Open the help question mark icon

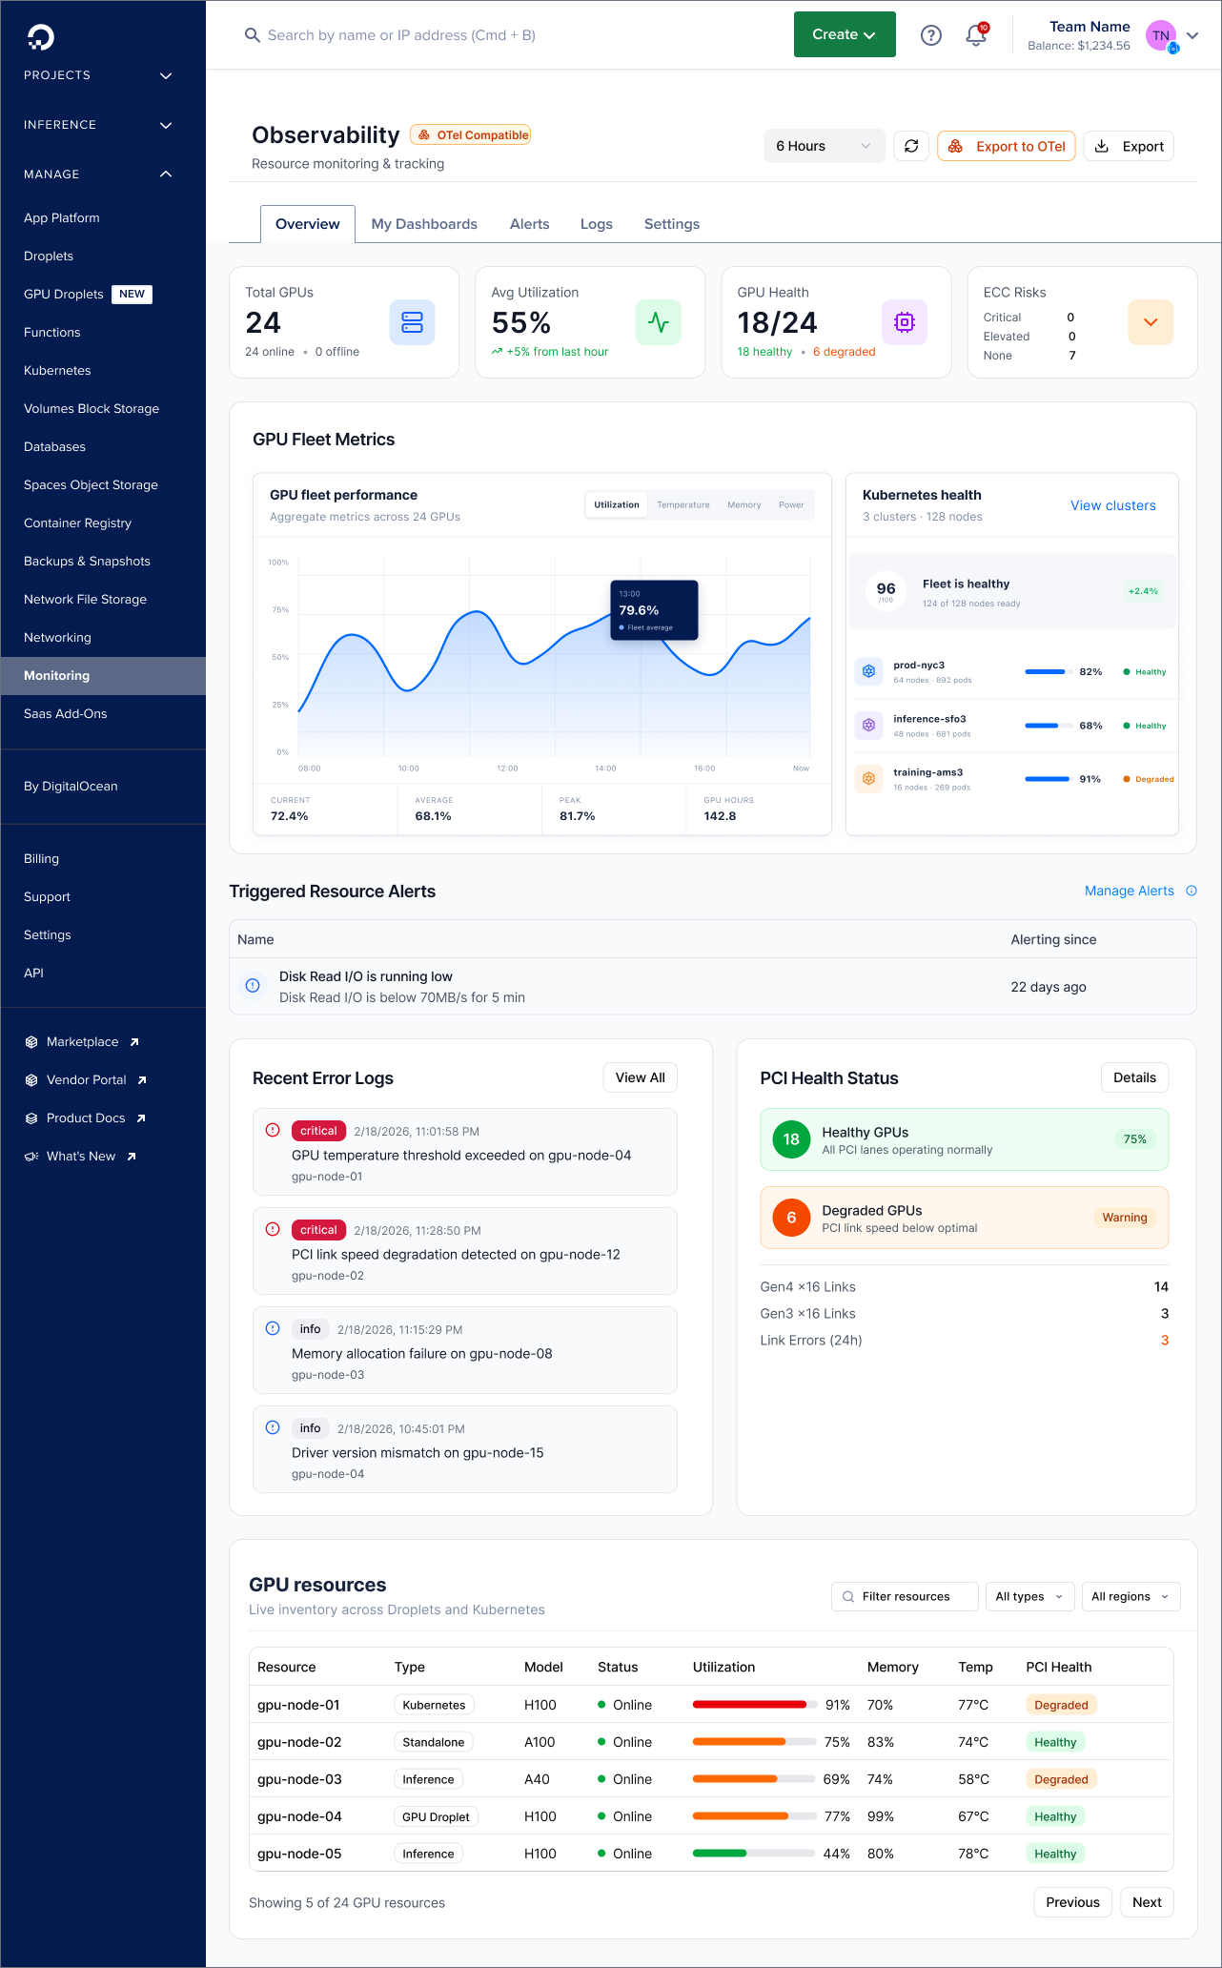click(x=931, y=35)
